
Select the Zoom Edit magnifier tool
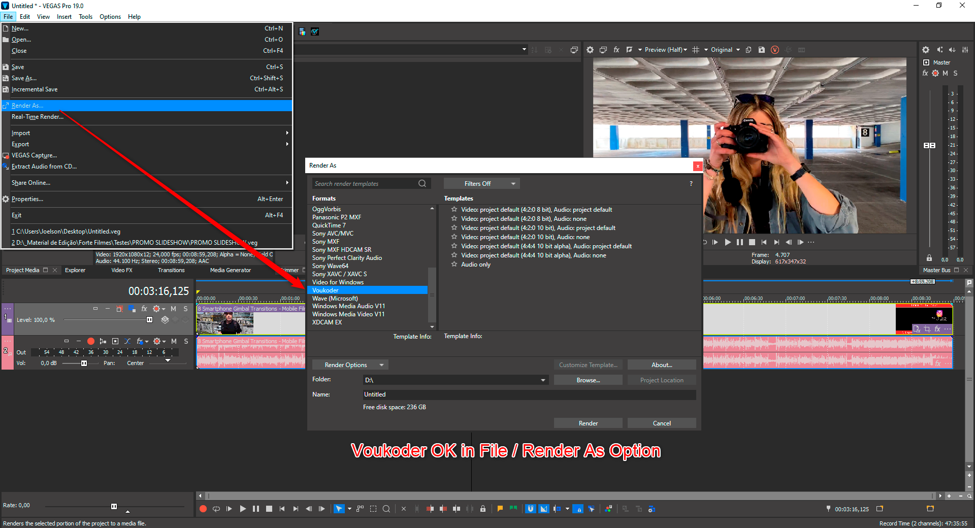(x=386, y=509)
